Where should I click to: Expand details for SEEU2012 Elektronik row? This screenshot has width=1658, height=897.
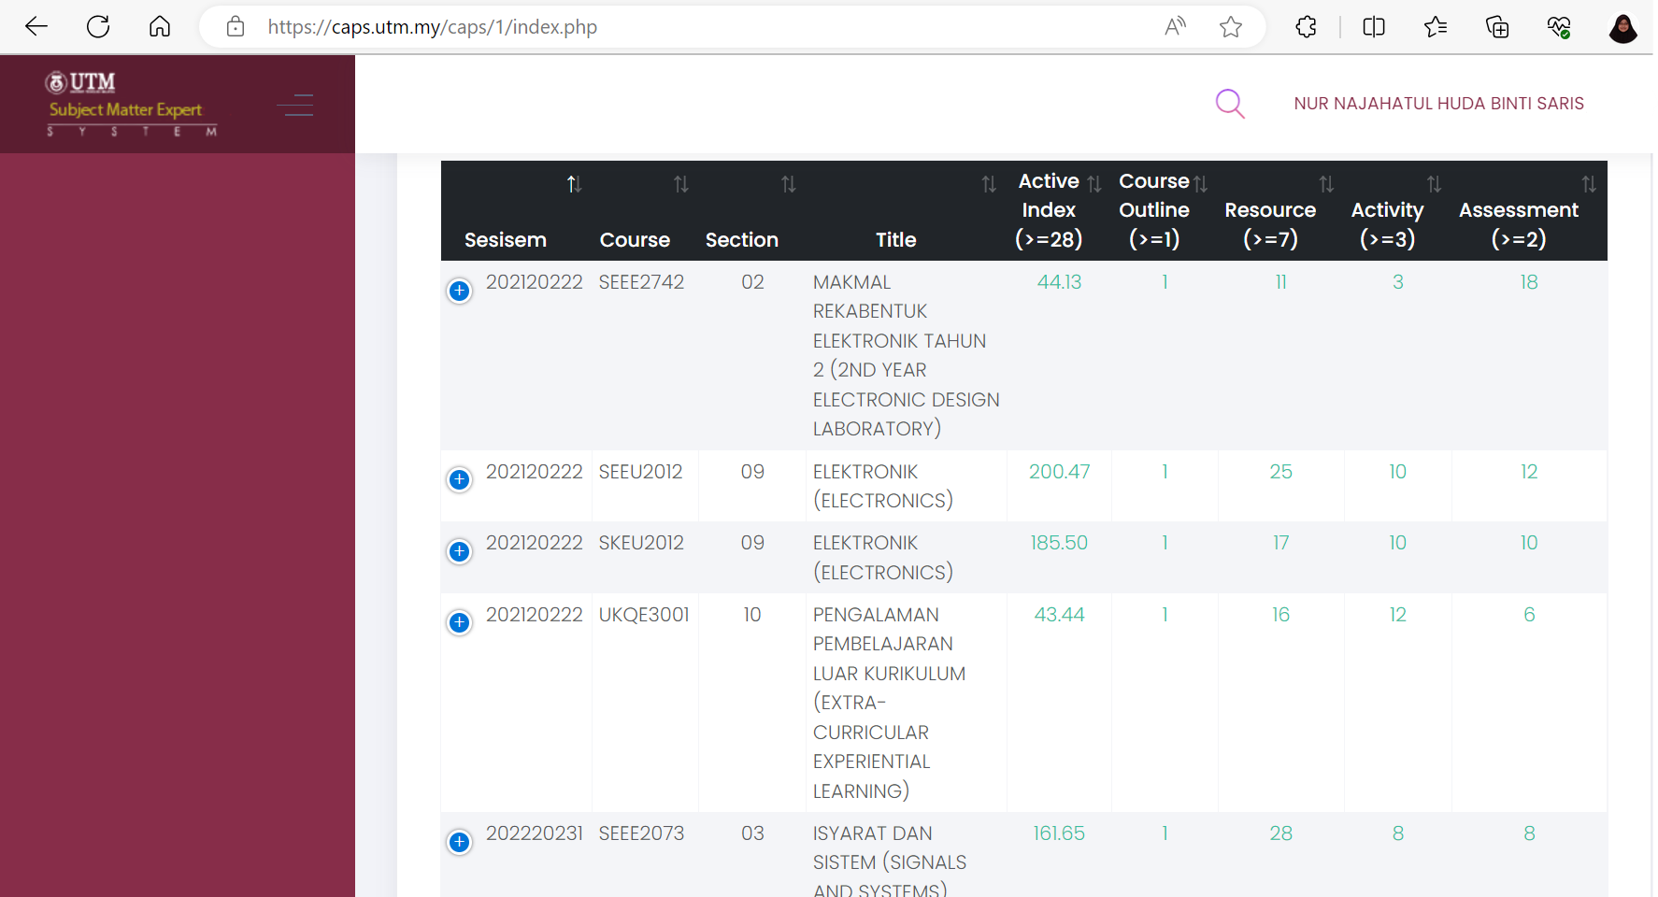tap(459, 479)
